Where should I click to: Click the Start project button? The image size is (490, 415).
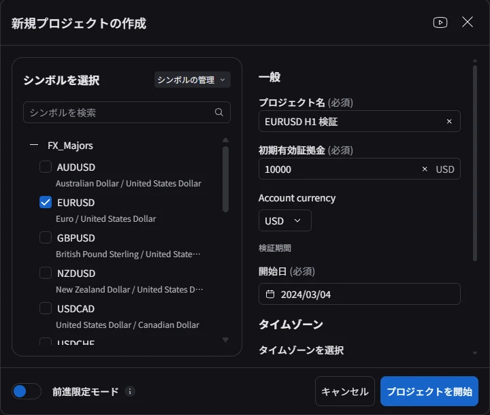429,391
